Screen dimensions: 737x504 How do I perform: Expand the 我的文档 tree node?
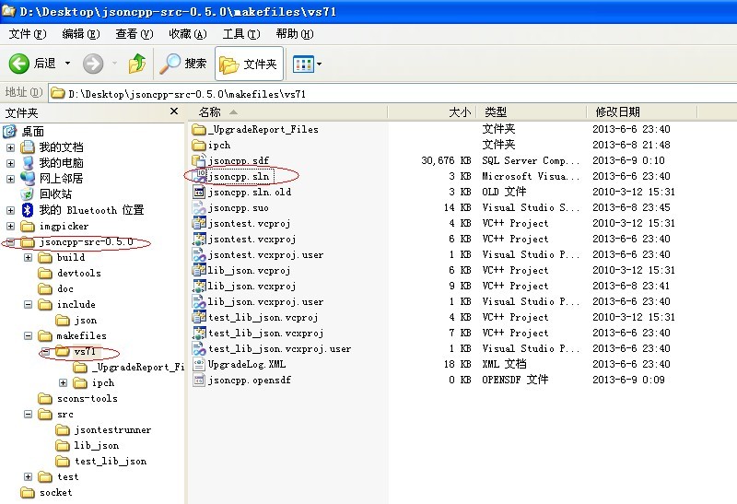click(10, 147)
